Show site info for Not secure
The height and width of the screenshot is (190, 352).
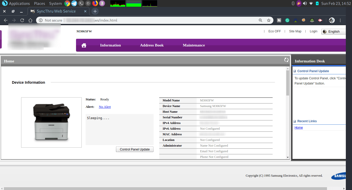pos(51,20)
